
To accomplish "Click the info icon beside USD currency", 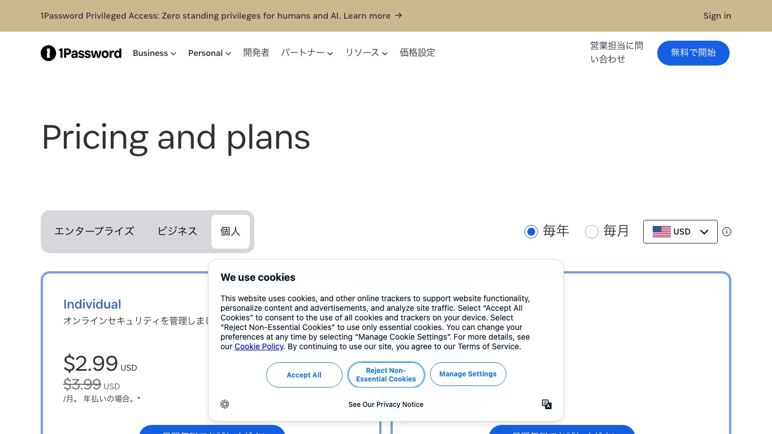I will click(x=727, y=232).
